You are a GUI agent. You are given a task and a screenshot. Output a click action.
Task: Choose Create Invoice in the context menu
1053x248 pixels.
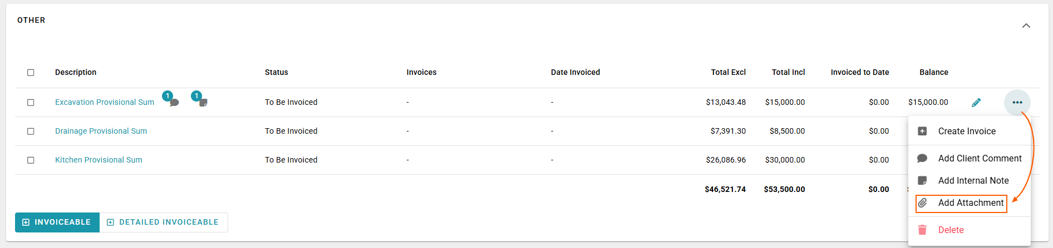click(967, 131)
